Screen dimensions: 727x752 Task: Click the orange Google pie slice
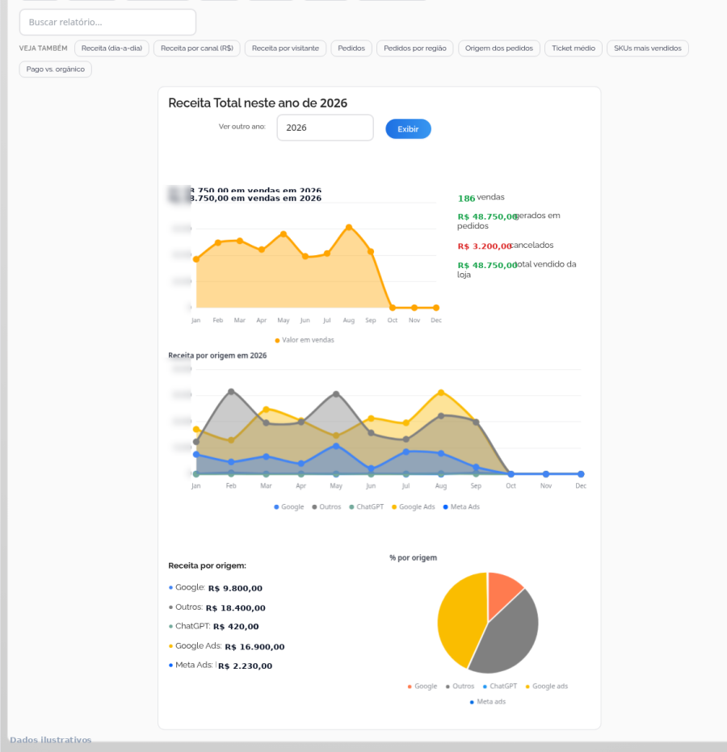click(502, 592)
